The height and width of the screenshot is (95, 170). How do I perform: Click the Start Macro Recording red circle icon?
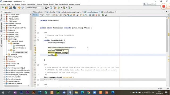96,15
